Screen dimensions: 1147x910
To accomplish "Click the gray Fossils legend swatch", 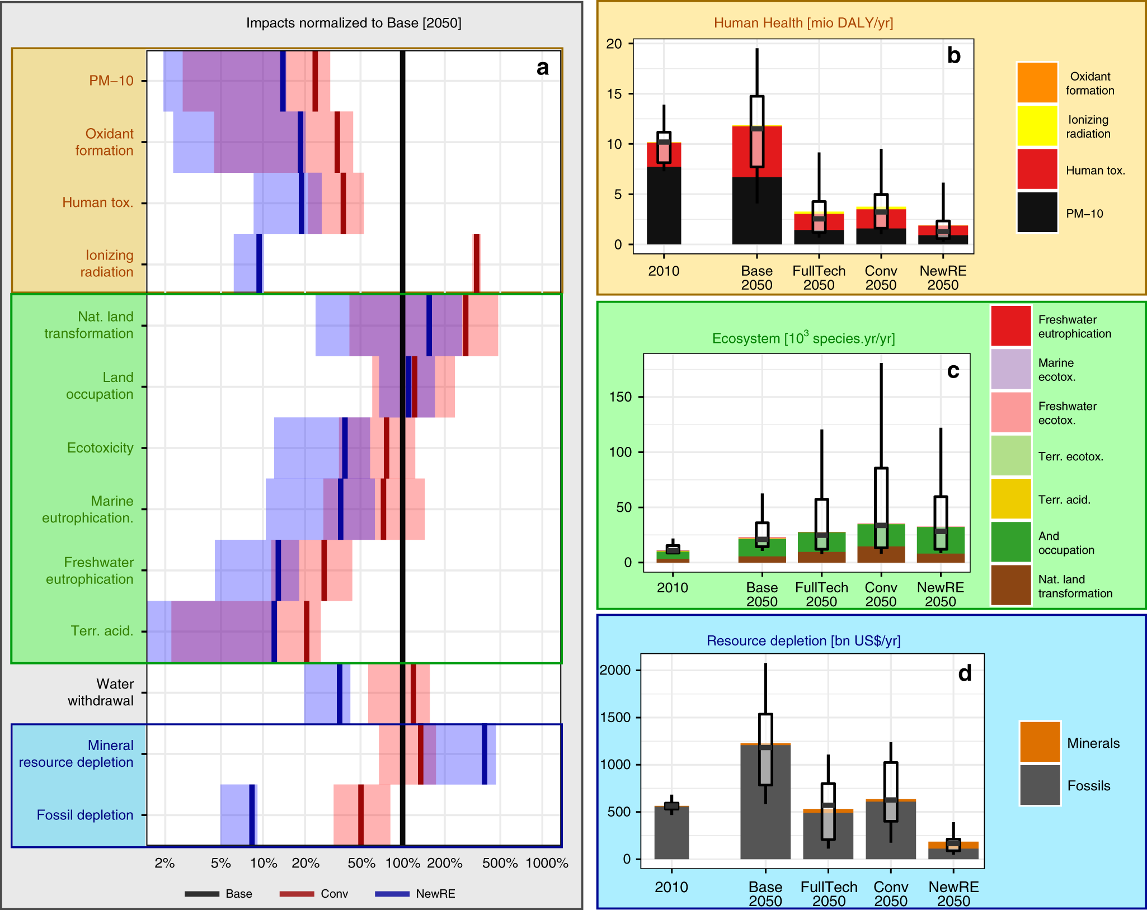I will (1040, 785).
